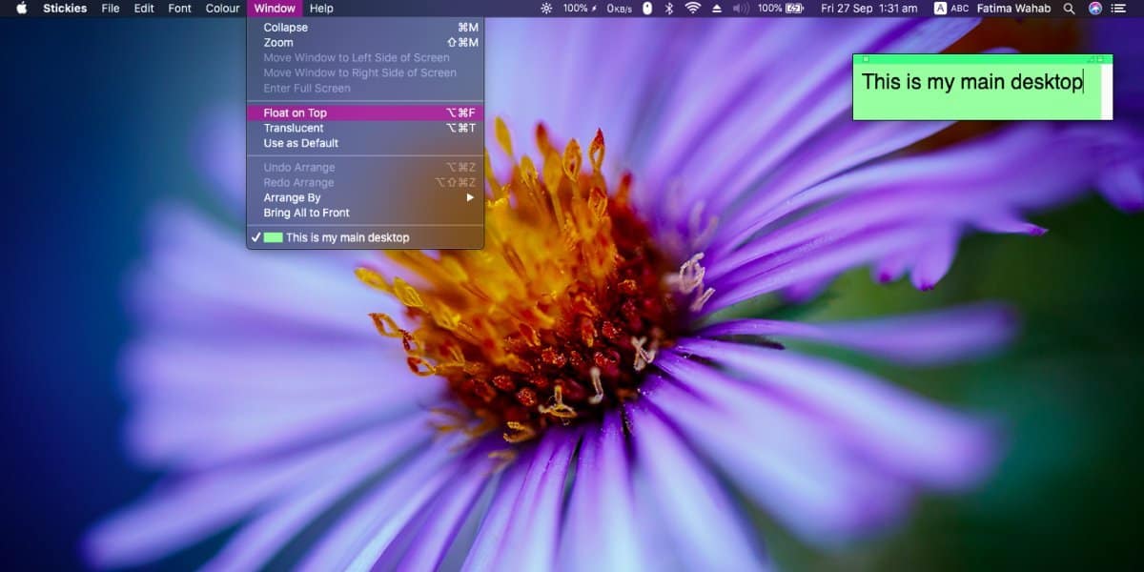Screen dimensions: 1144x572
Task: Open the Font menu
Action: pyautogui.click(x=179, y=8)
